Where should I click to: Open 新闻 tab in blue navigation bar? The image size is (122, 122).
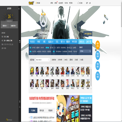(x=39, y=42)
